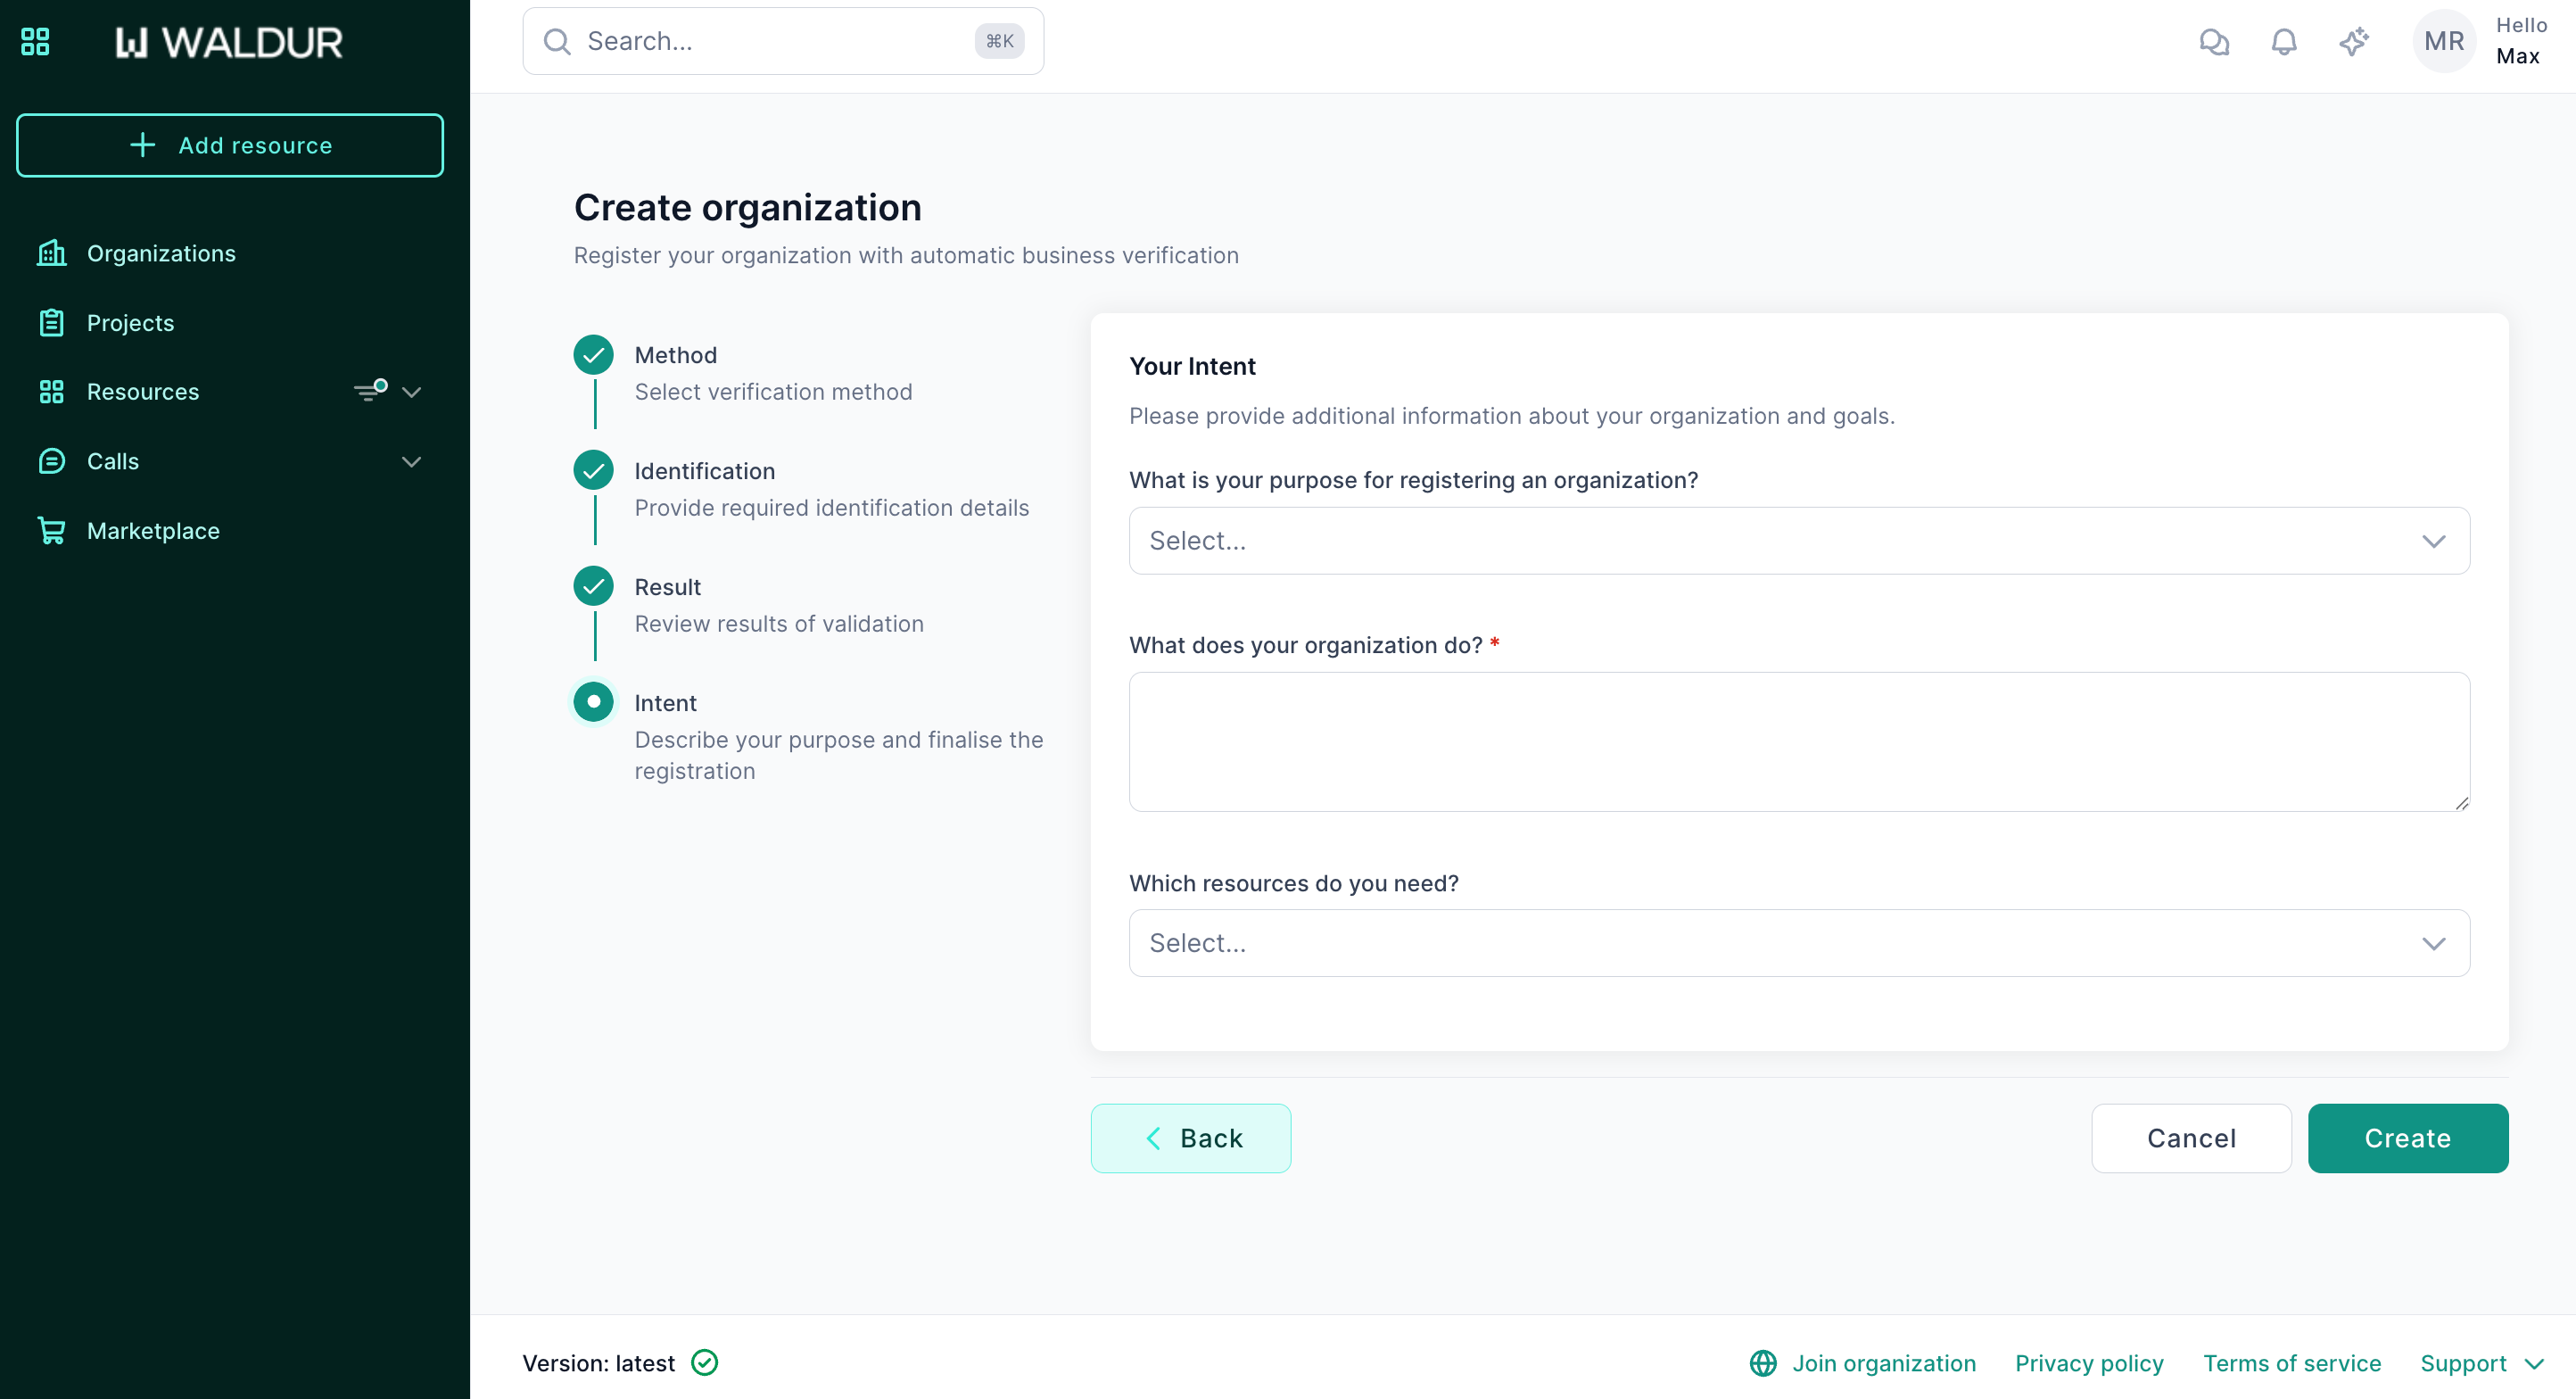The height and width of the screenshot is (1399, 2576).
Task: Click the Create button
Action: point(2407,1138)
